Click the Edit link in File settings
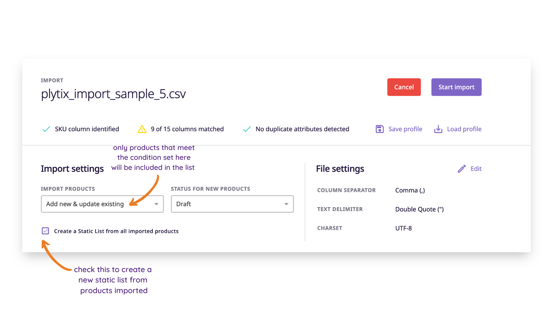 coord(476,169)
